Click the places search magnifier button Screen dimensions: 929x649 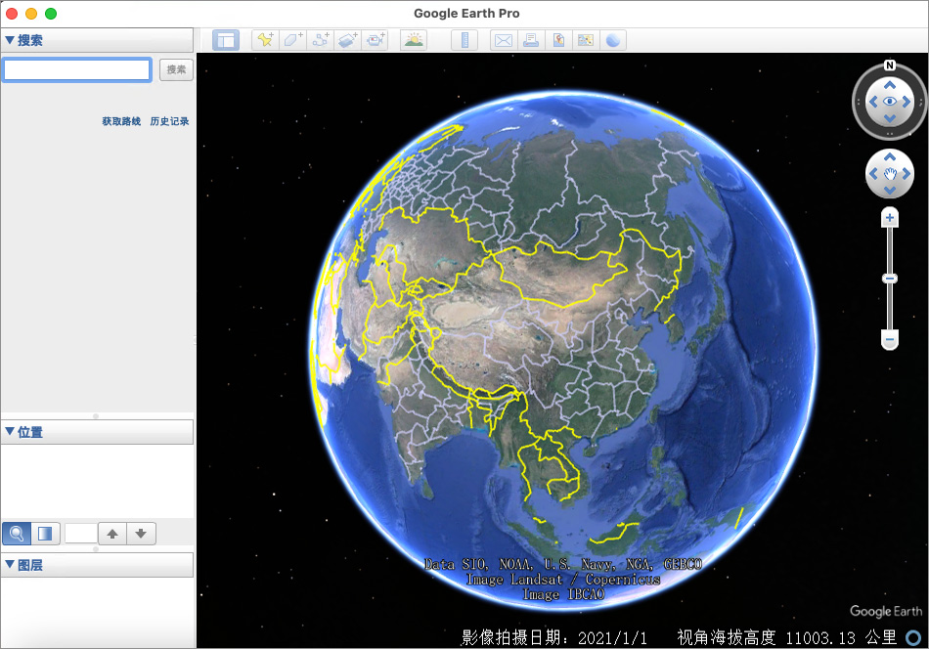17,534
